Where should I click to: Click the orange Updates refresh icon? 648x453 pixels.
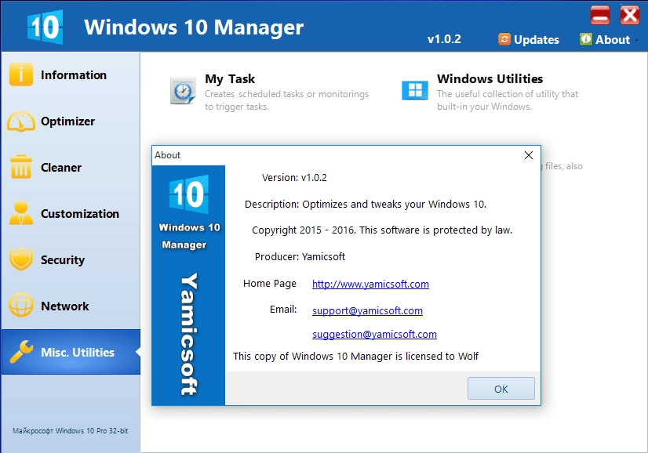pos(504,39)
